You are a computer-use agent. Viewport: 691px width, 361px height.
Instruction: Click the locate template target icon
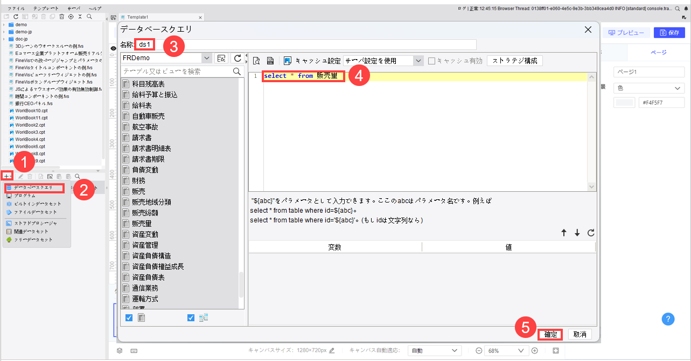71,17
